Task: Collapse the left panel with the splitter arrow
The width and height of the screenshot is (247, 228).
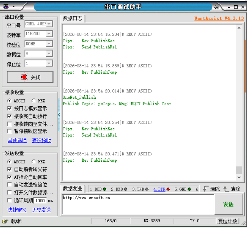Action: 59,115
